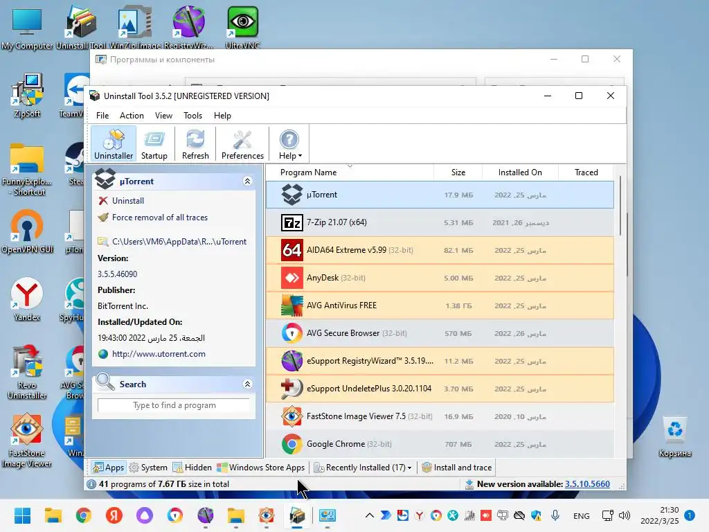
Task: Switch to the Apps tab
Action: (109, 468)
